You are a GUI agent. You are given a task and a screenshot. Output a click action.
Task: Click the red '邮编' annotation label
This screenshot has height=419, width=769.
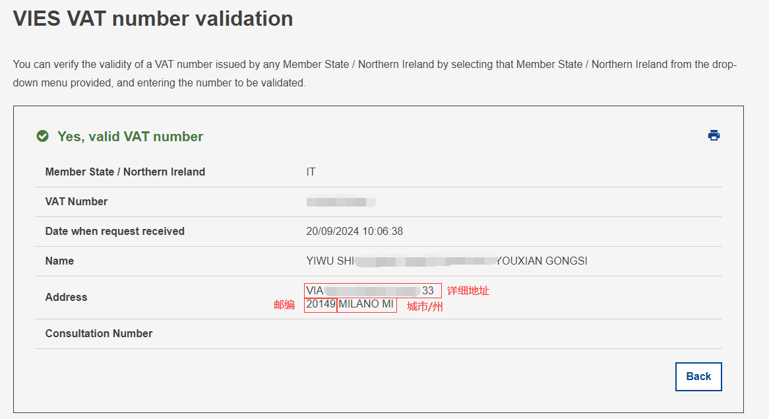(284, 305)
